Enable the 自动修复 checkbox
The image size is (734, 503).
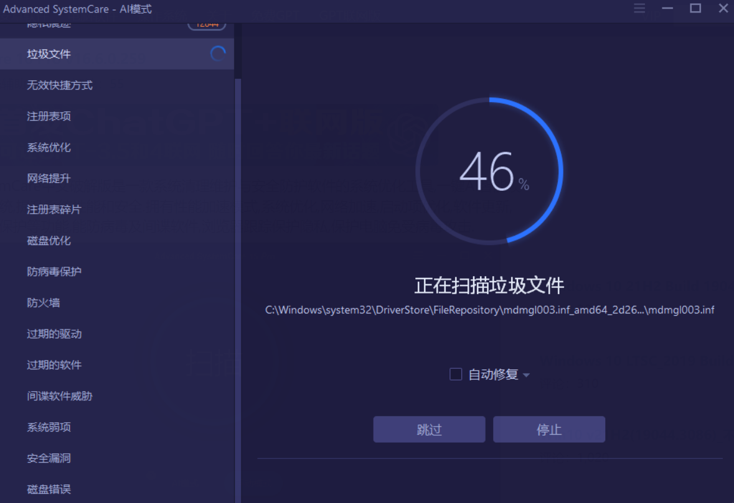pos(456,374)
